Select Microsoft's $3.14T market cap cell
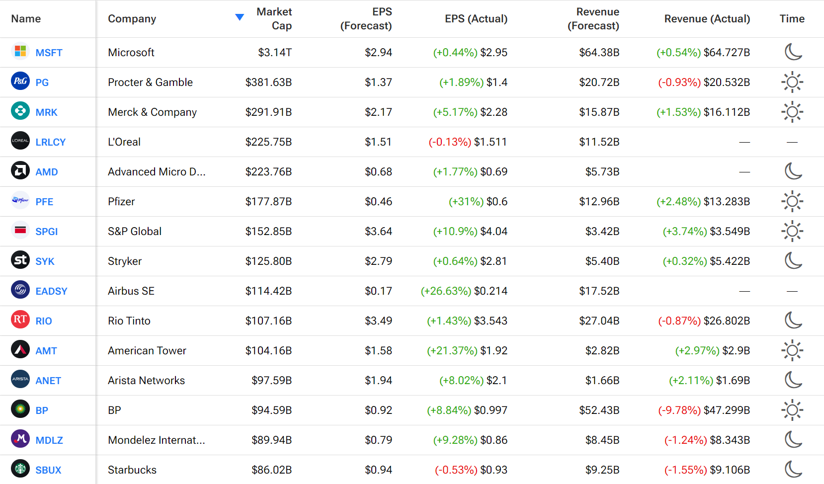The height and width of the screenshot is (484, 824). pos(275,52)
